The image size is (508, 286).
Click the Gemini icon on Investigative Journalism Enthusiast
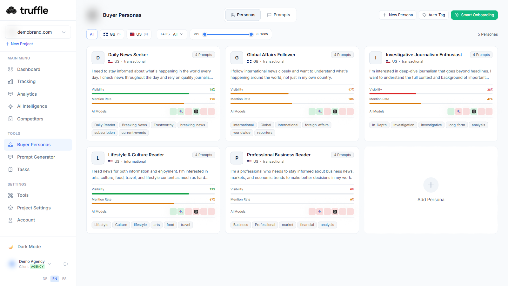458,112
